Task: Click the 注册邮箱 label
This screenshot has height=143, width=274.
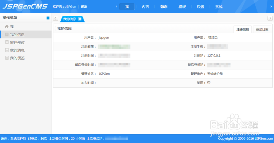Action: [x=89, y=47]
